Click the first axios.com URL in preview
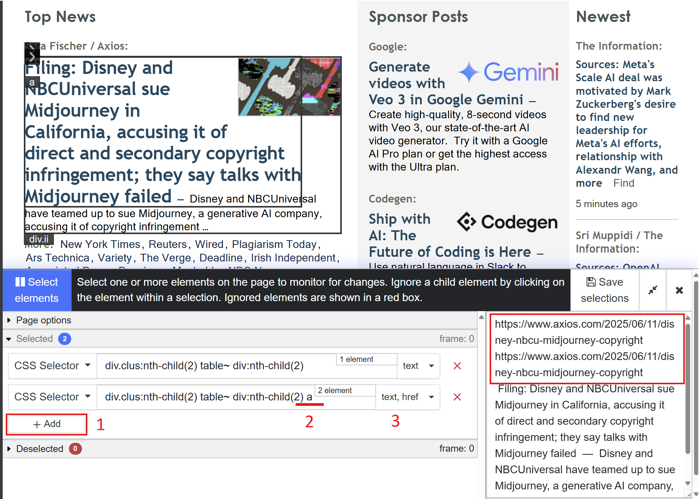Viewport: 699px width, 499px height. tap(585, 332)
